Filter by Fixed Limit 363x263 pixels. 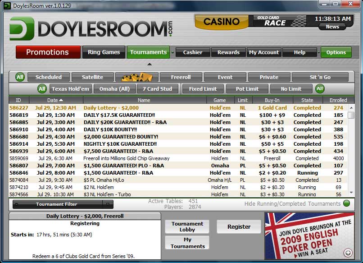pos(203,89)
